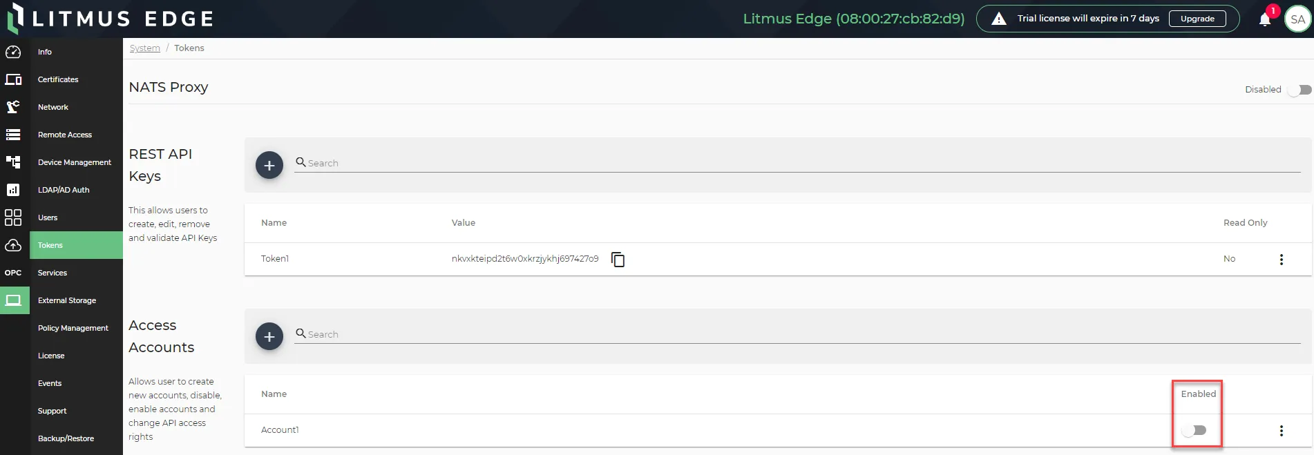Add a new access account
Screen dimensions: 1314x455
click(269, 336)
